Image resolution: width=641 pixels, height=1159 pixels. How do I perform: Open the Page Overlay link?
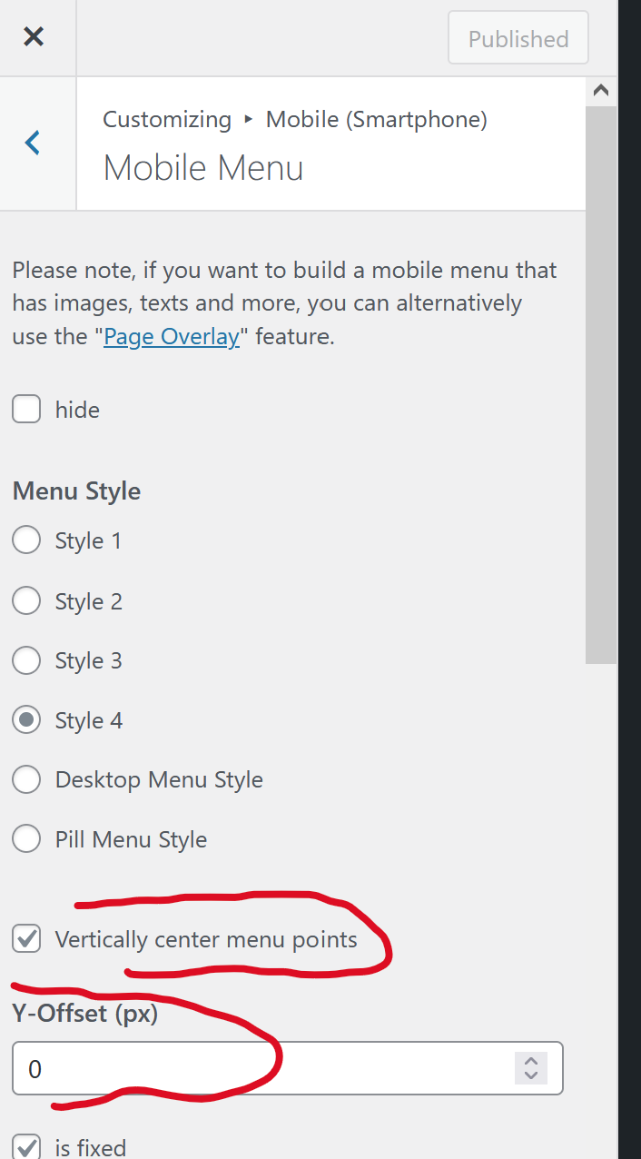(x=171, y=336)
